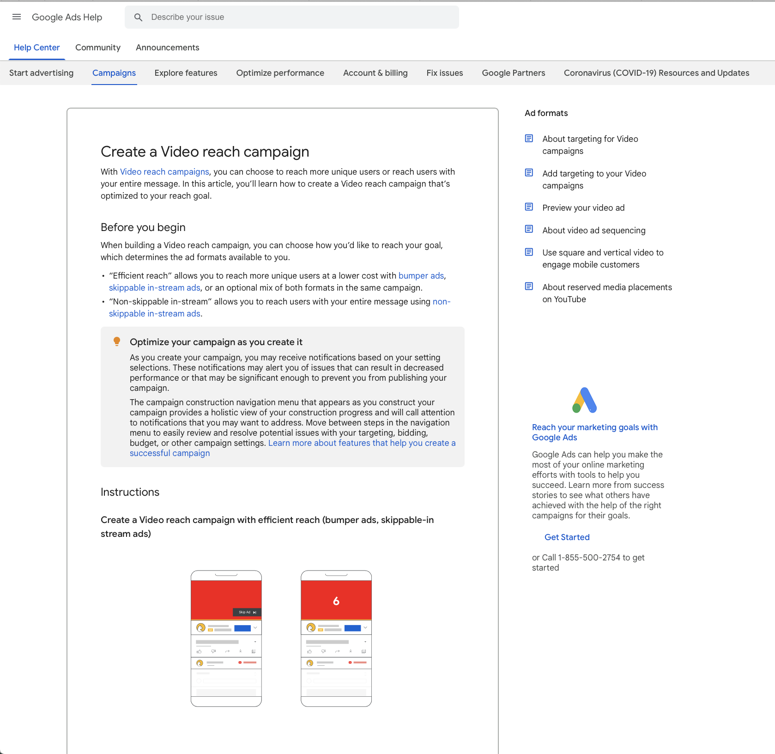Click 'Optimize your campaign as you create it' heading
This screenshot has height=754, width=775.
(x=216, y=342)
